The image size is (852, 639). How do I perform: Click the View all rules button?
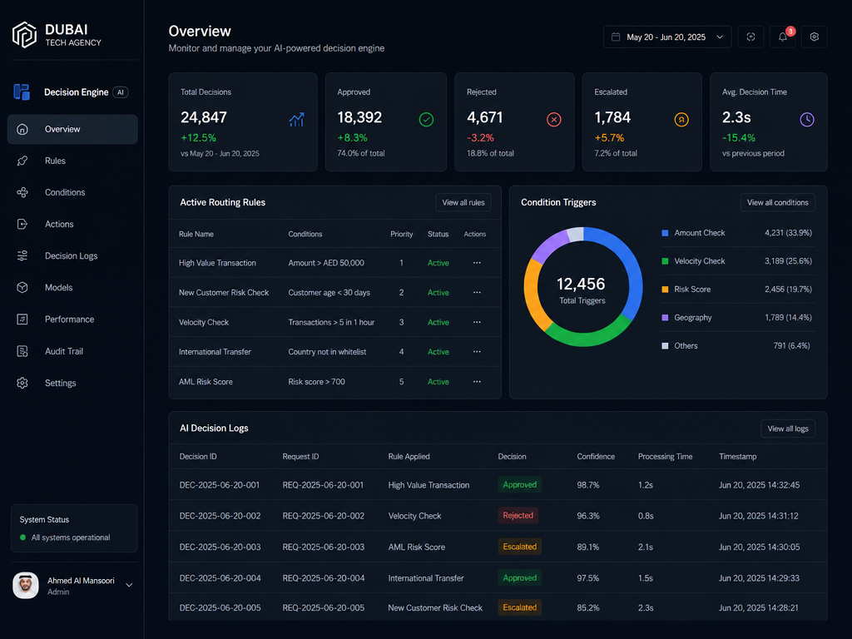point(463,203)
